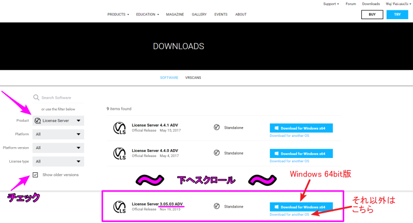Click Standalone icon in 4.4.1 row

pos(216,128)
